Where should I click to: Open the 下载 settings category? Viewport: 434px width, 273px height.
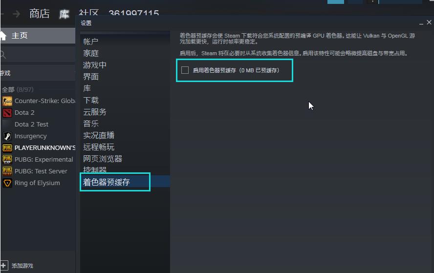pos(91,100)
